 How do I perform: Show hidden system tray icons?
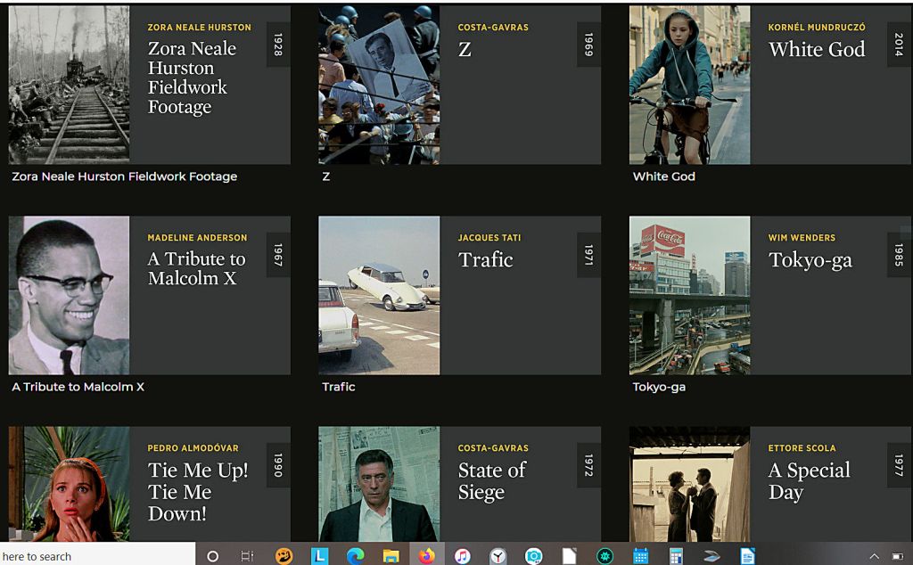click(874, 556)
